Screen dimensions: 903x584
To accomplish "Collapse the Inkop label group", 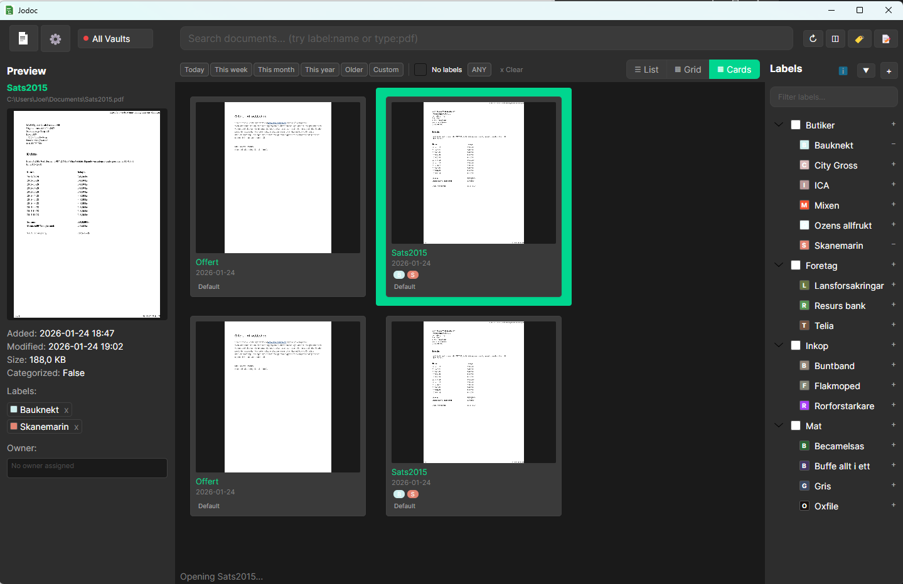I will point(779,345).
